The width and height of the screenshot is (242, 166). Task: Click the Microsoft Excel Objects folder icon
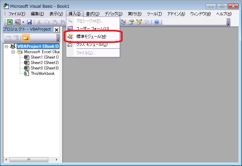(x=20, y=52)
